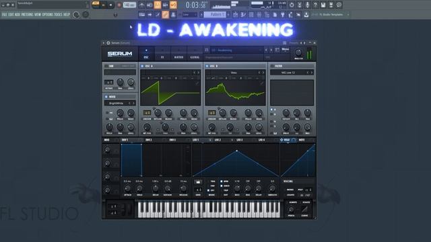
Task: Click the PORTA knob near keyboard
Action: click(291, 210)
